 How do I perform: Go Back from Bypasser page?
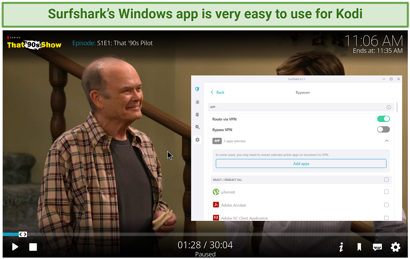coord(218,92)
